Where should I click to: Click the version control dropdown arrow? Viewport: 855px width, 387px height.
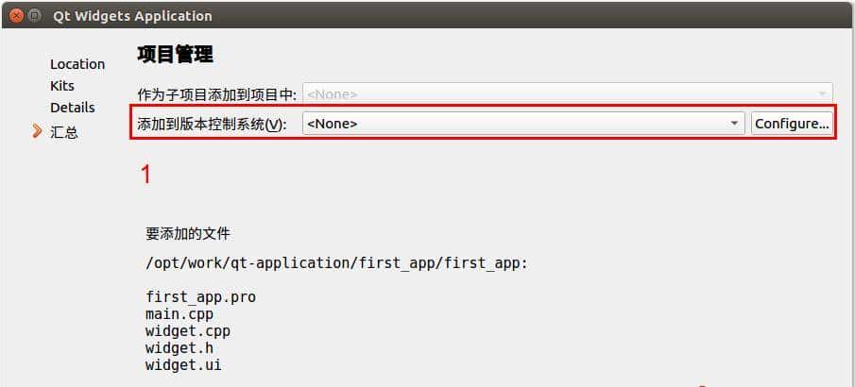coord(734,124)
